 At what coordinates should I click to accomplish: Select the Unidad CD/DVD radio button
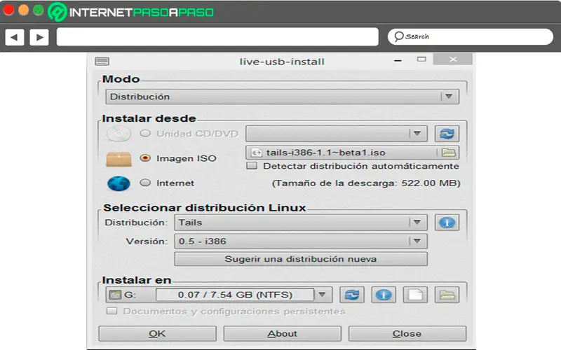(x=145, y=133)
